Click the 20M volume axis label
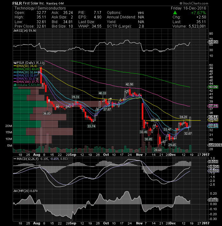The height and width of the screenshot is (226, 222). 9,126
